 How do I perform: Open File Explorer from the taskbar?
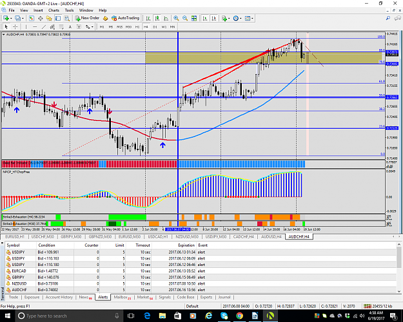[162, 316]
